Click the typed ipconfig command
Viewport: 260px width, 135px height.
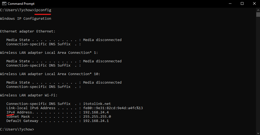tap(43, 10)
